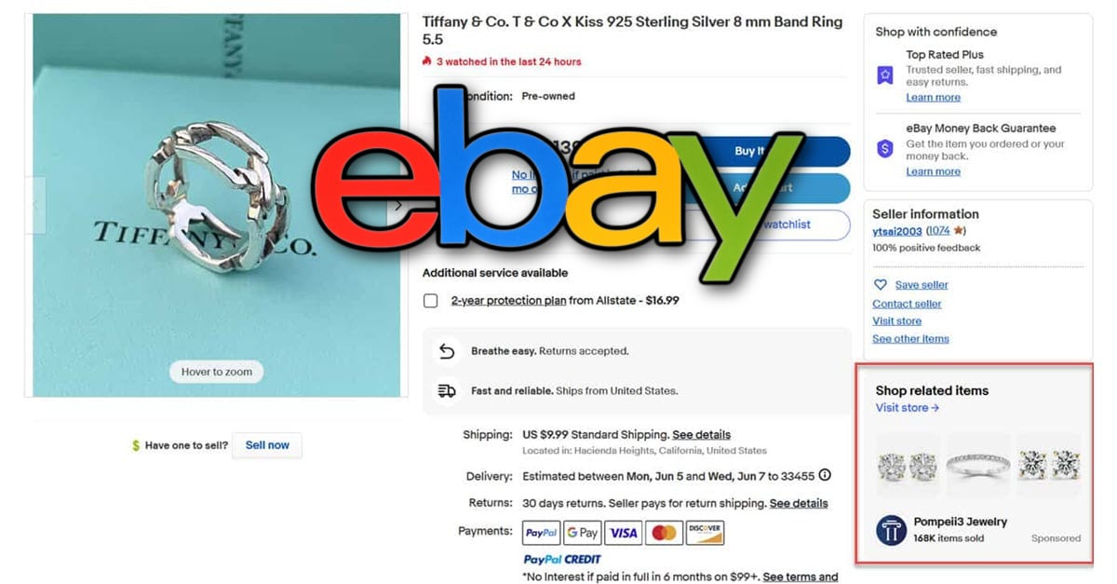Click the heart icon beside Save seller
The height and width of the screenshot is (584, 1117).
(881, 285)
